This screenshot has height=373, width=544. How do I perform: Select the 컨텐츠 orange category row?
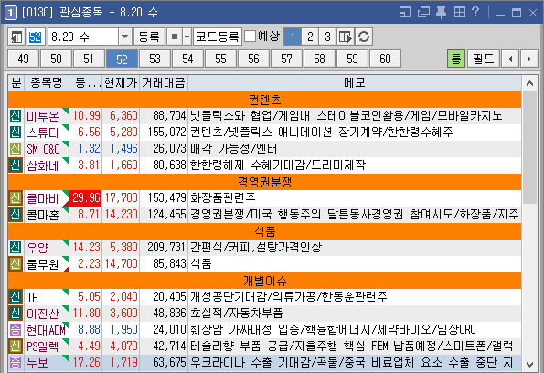[265, 100]
